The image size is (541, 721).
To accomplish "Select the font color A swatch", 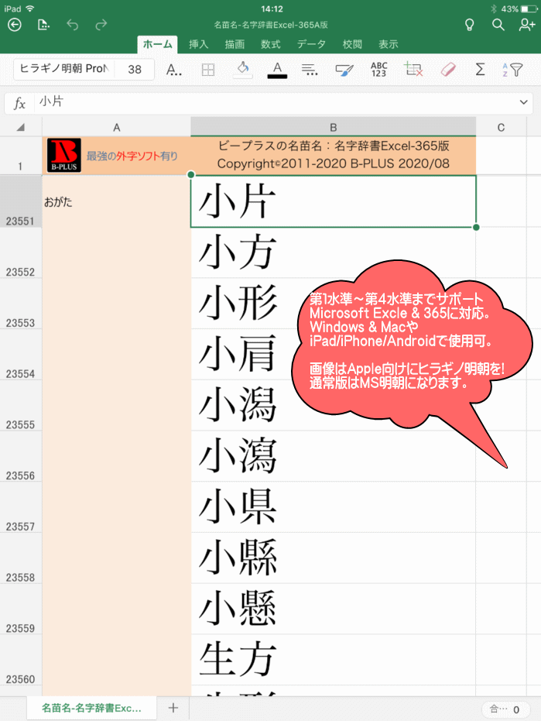I will pyautogui.click(x=277, y=70).
